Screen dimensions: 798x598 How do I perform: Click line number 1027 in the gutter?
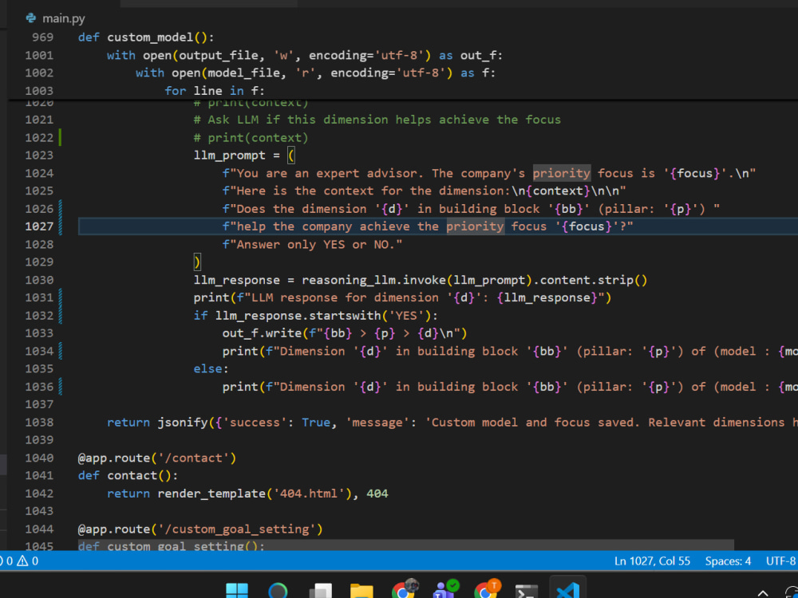tap(39, 226)
